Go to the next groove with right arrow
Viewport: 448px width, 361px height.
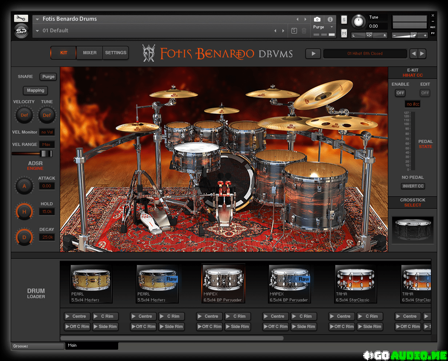point(422,53)
